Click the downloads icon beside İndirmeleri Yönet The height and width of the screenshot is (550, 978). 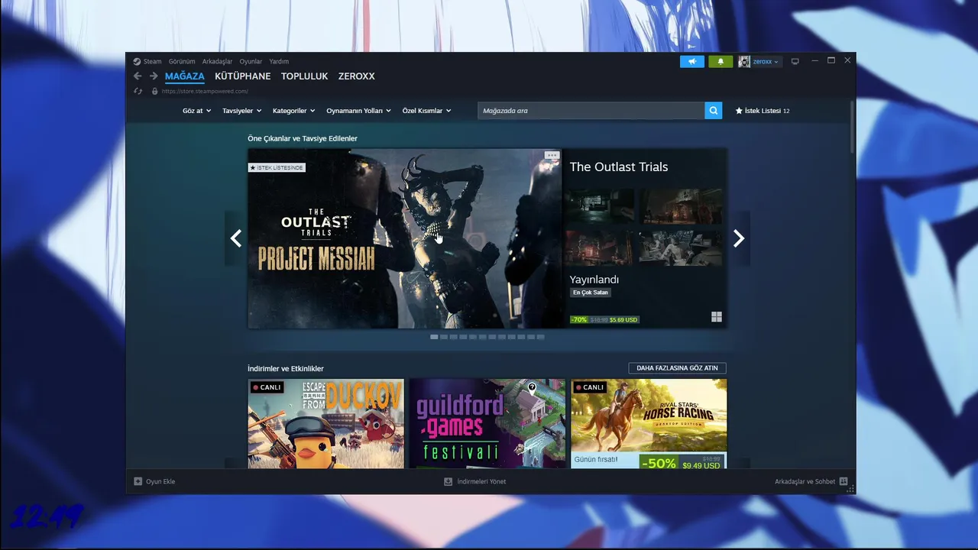pyautogui.click(x=449, y=481)
